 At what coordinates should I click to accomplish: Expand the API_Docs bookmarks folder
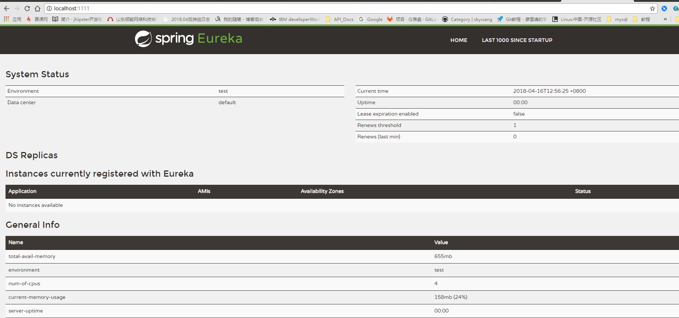pos(339,19)
